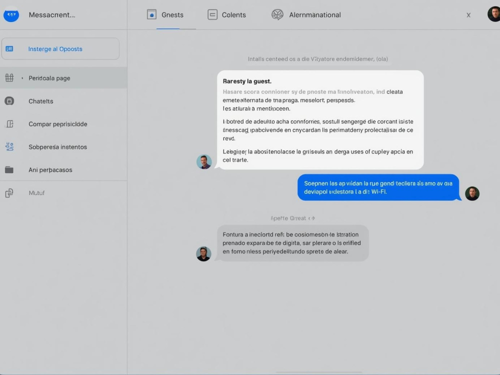500x375 pixels.
Task: Click the blue Soepnen las ap message bubble
Action: click(378, 187)
